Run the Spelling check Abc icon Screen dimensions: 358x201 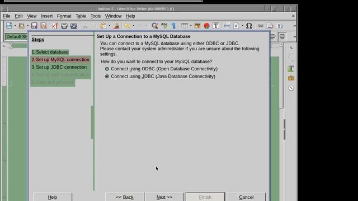pyautogui.click(x=164, y=26)
